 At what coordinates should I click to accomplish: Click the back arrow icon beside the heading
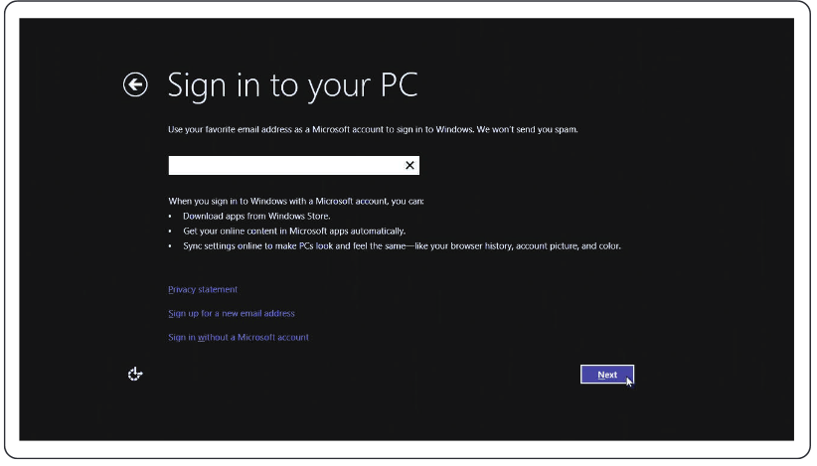pos(135,85)
